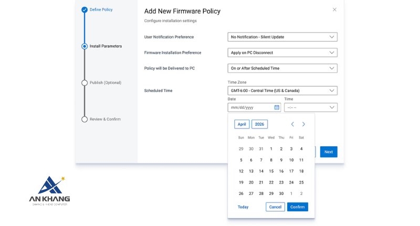
Task: Open User Notification Preference dropdown
Action: tap(282, 37)
